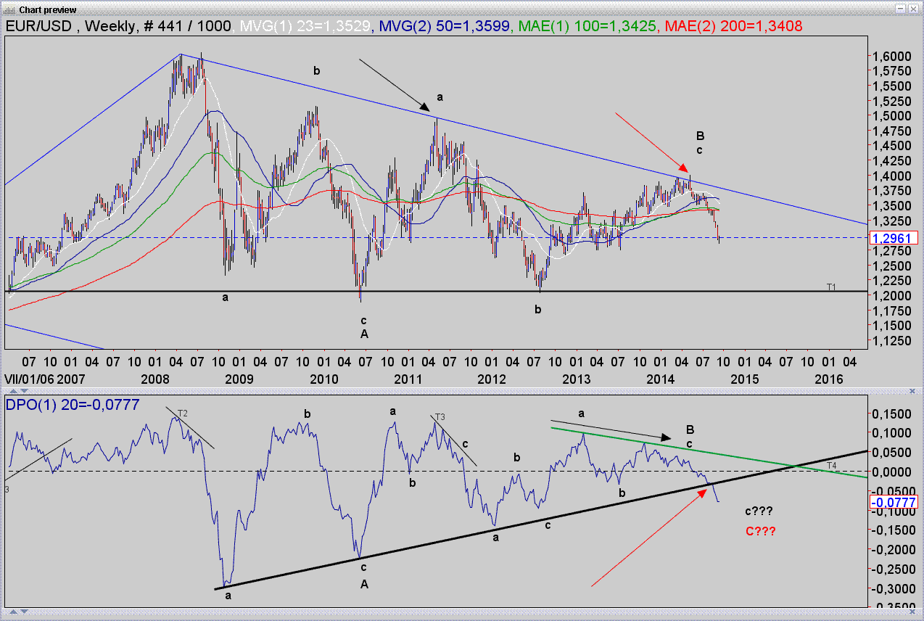Viewport: 924px width, 621px height.
Task: Click the red C??? annotation
Action: [x=760, y=531]
